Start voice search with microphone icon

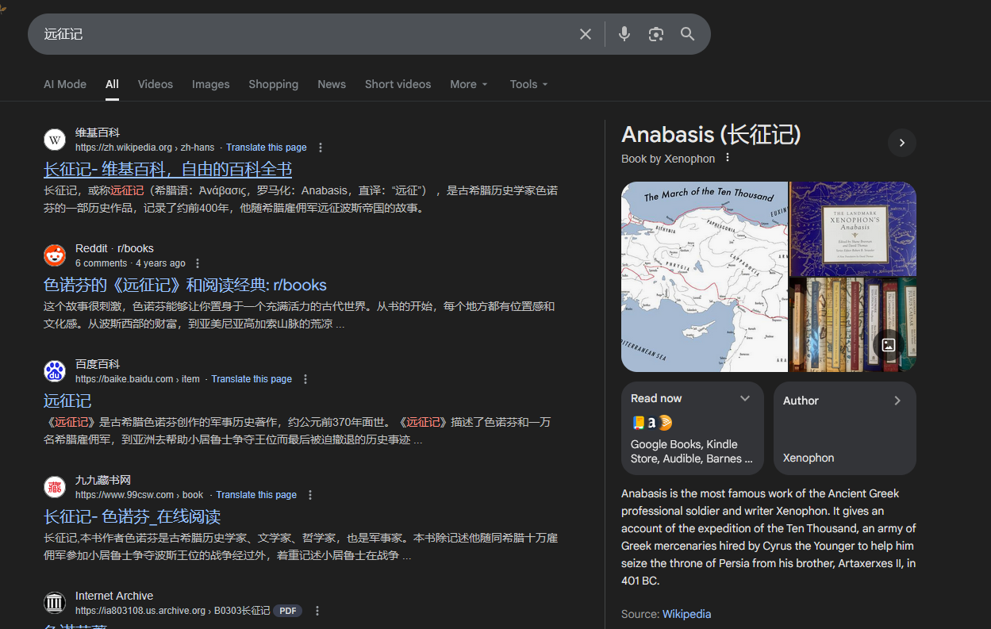tap(624, 34)
